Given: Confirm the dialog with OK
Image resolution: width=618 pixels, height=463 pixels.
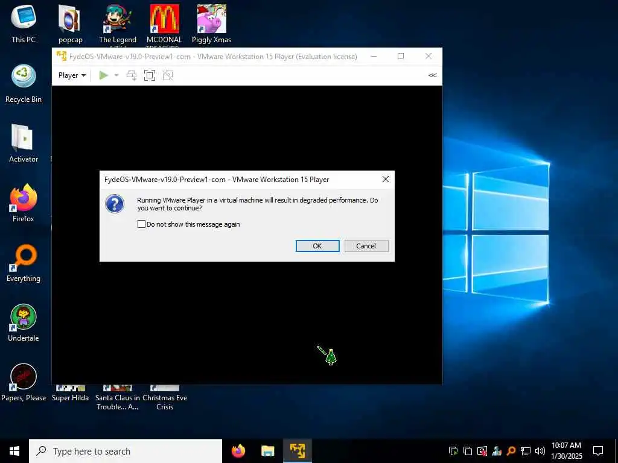Looking at the screenshot, I should [317, 246].
